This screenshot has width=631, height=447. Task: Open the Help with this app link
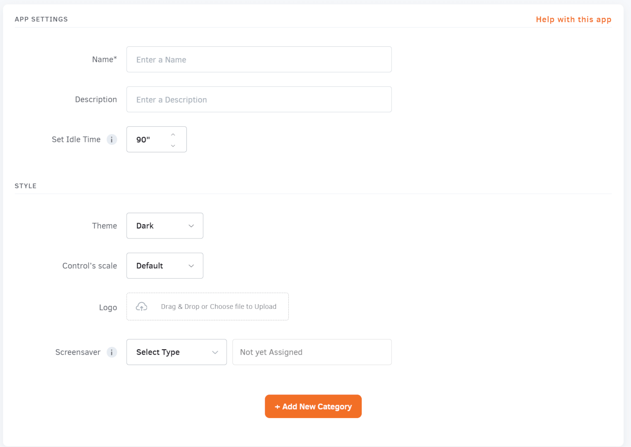point(573,19)
